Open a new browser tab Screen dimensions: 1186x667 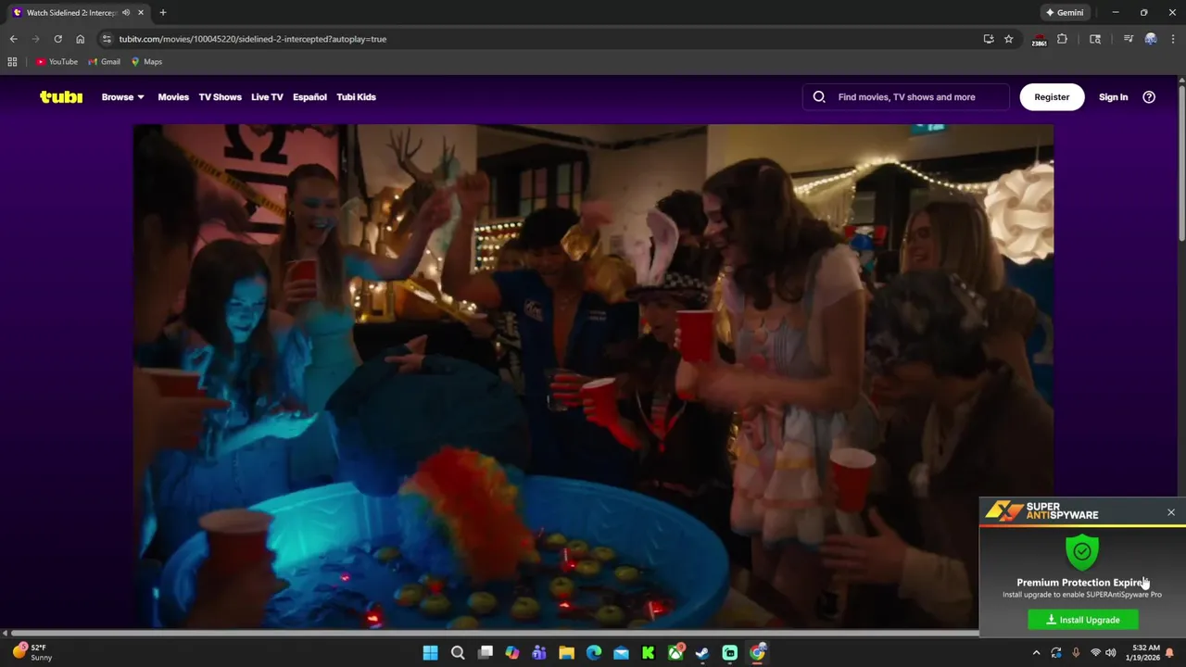163,12
